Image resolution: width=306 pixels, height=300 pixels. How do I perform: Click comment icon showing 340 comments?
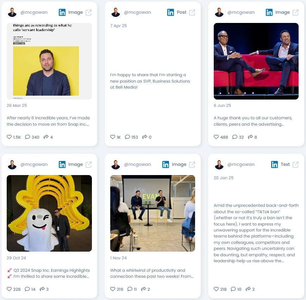coord(27,137)
